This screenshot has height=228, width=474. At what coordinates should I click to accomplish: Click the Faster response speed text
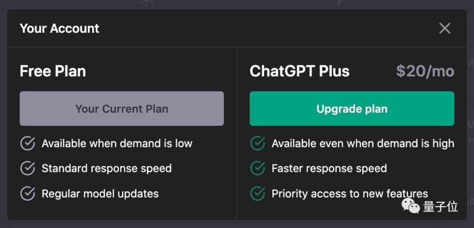click(329, 168)
